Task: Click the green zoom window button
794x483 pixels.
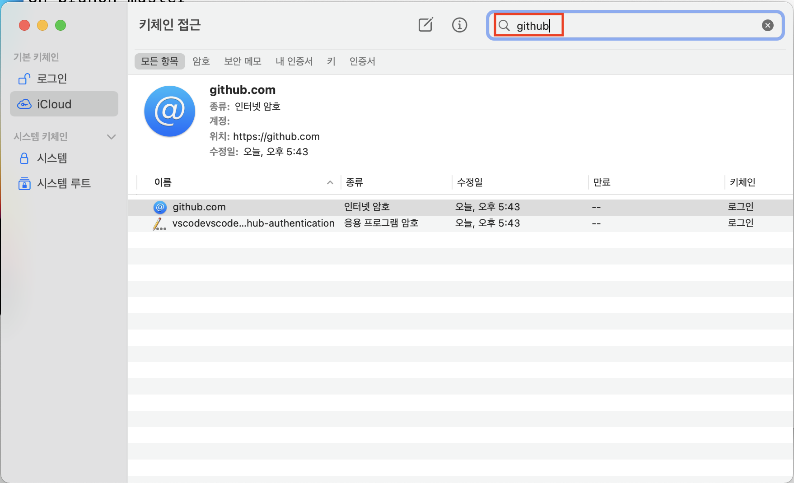Action: 61,25
